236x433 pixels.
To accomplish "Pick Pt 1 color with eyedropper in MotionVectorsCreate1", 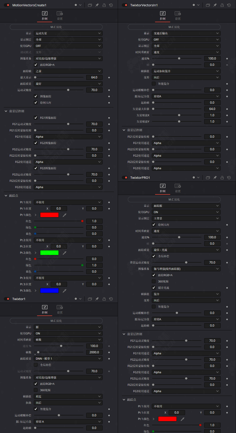I will tap(65, 215).
